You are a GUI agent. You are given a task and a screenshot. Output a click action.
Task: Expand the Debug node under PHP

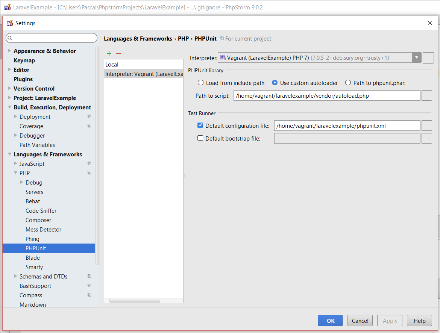point(22,182)
